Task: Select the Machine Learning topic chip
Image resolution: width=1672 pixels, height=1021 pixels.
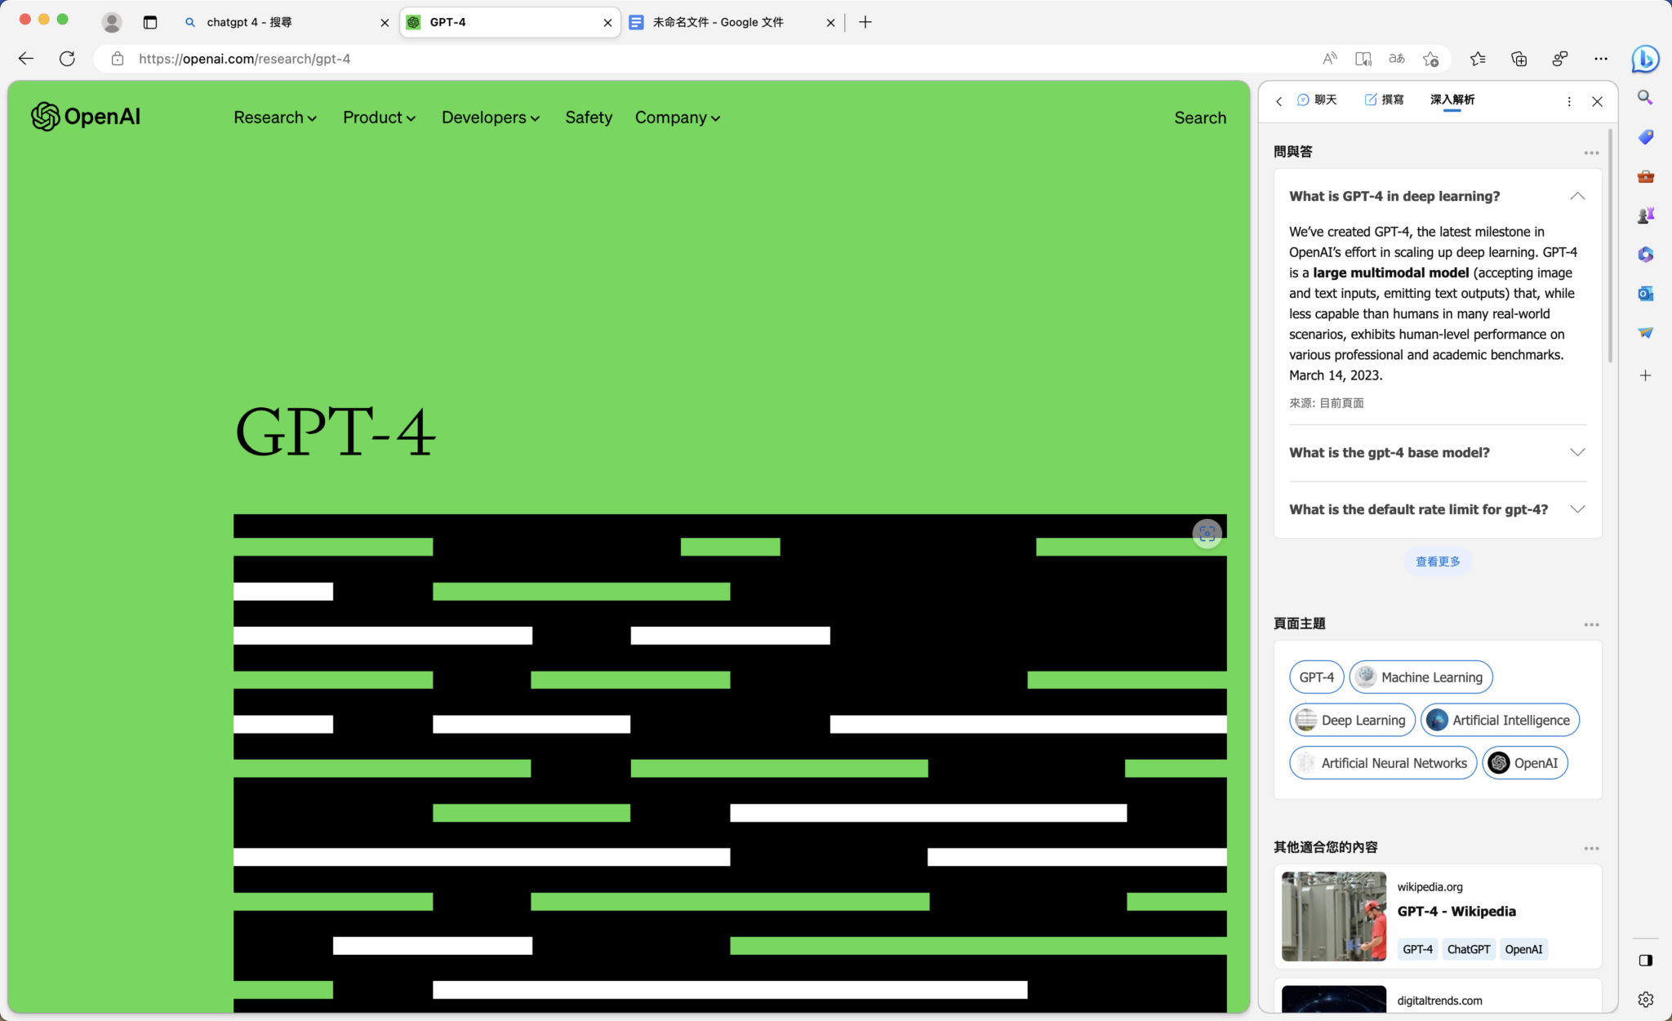Action: pos(1421,677)
